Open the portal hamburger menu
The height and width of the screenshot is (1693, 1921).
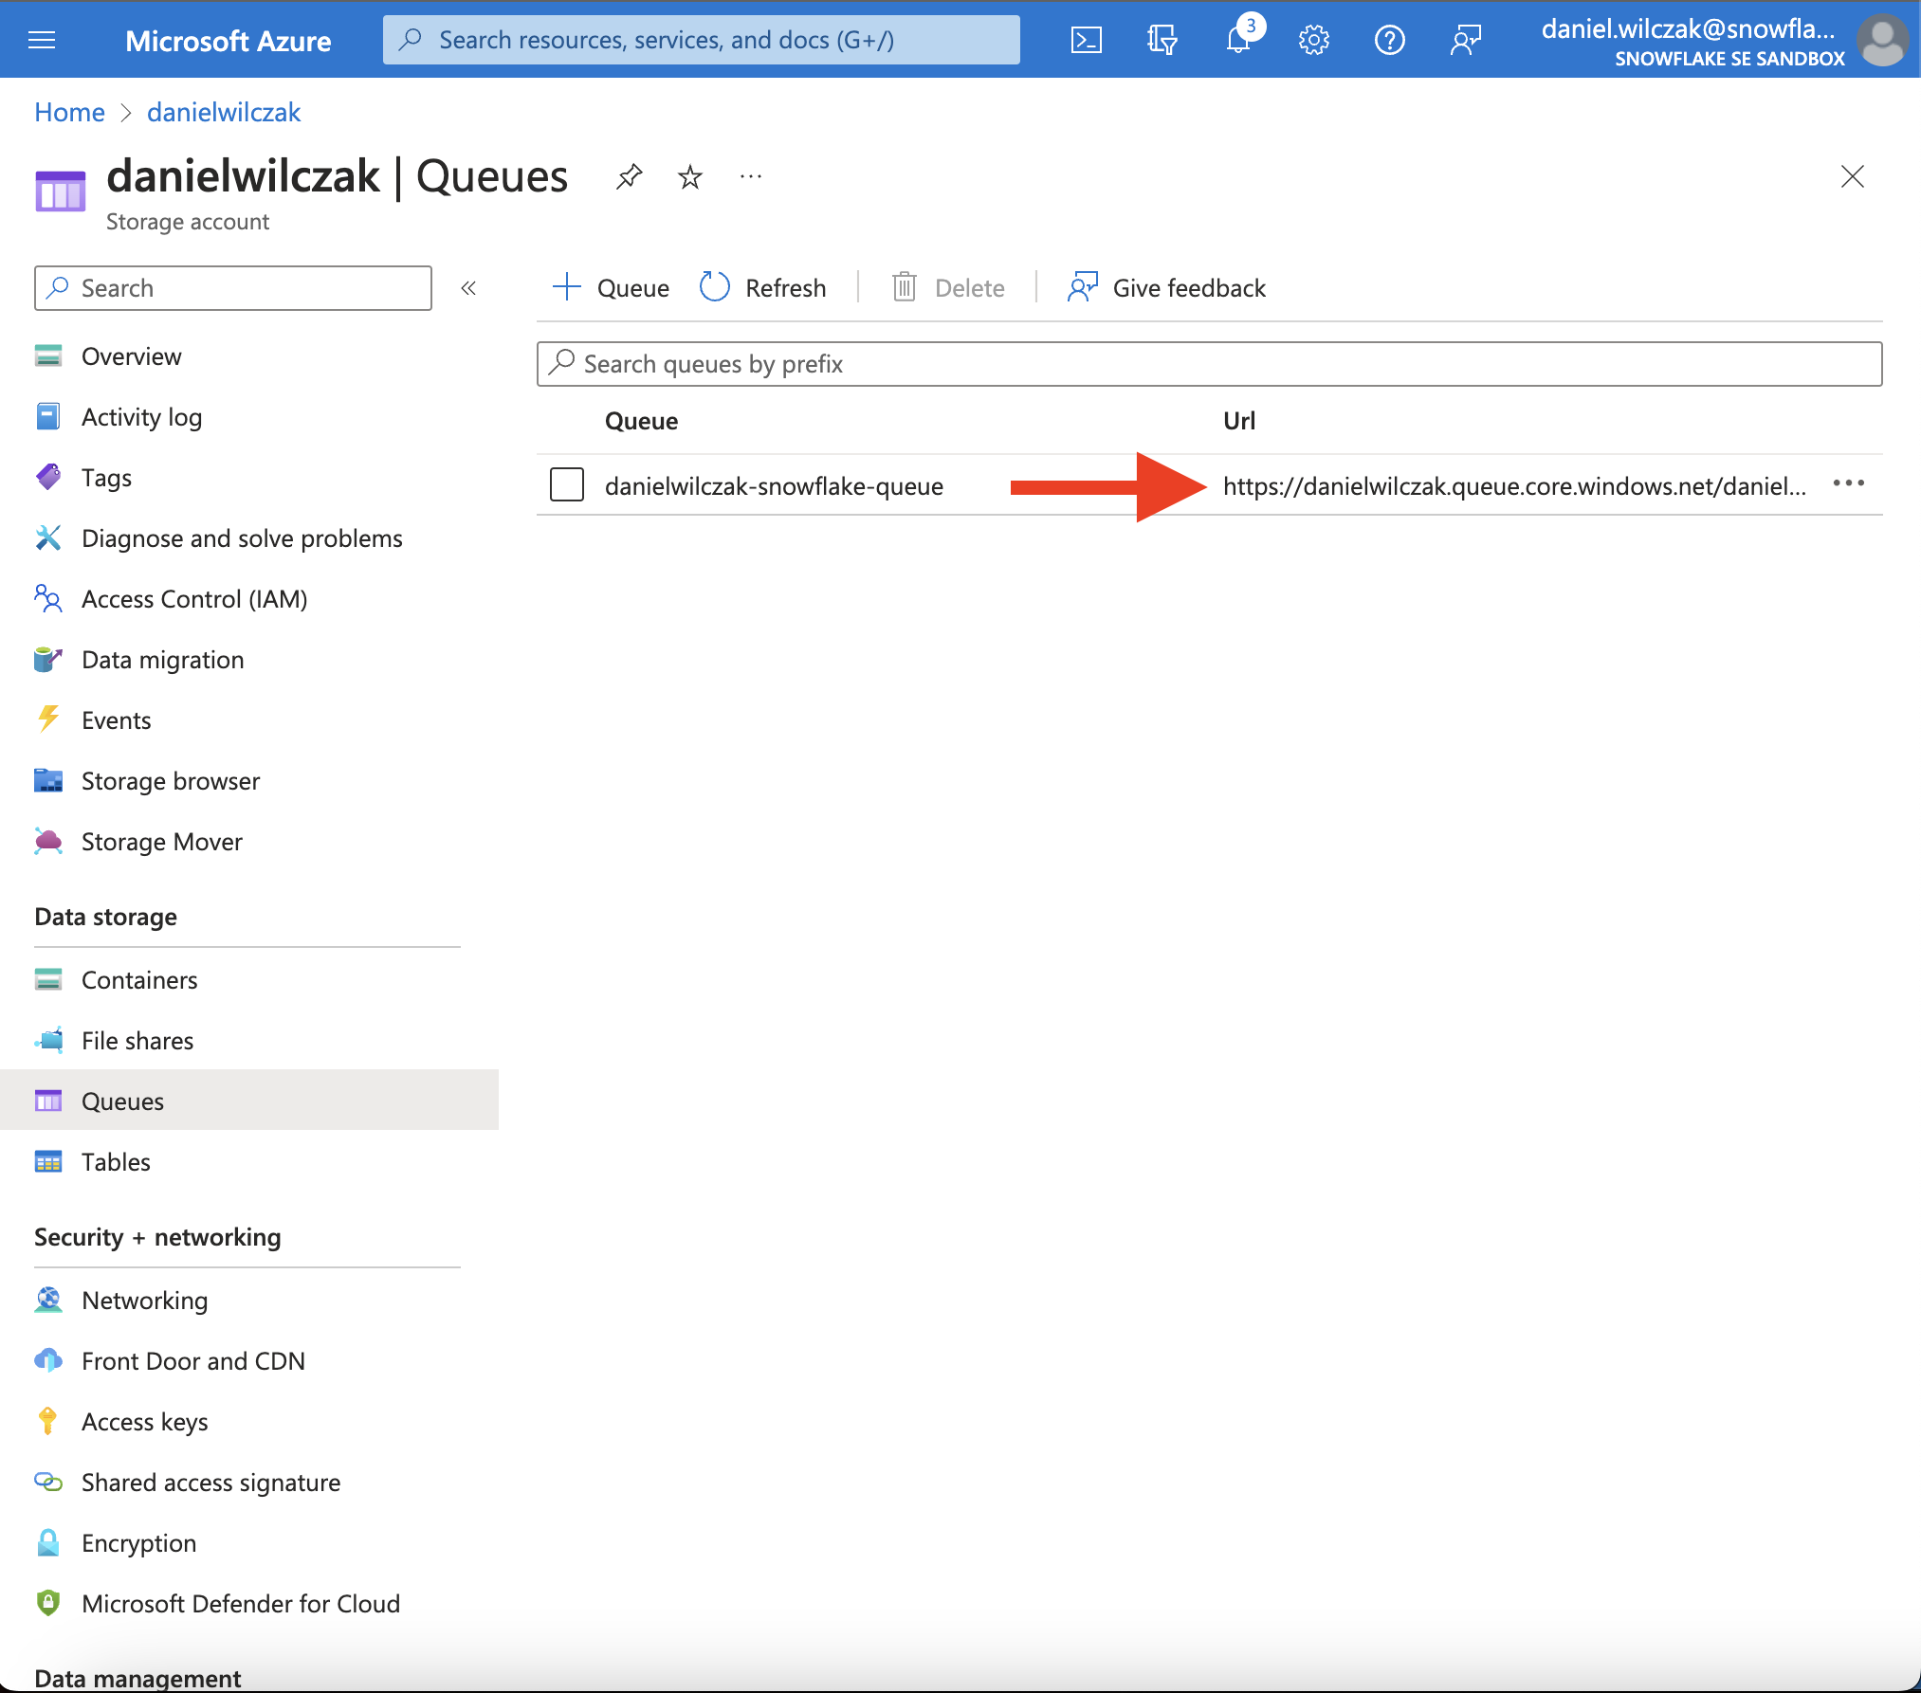coord(42,40)
